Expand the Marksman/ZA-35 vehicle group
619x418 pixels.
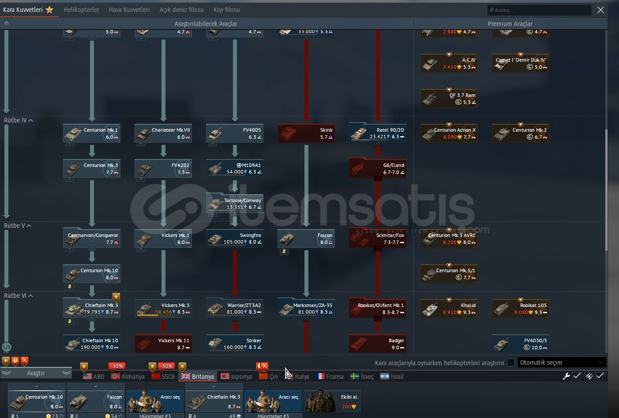point(306,308)
